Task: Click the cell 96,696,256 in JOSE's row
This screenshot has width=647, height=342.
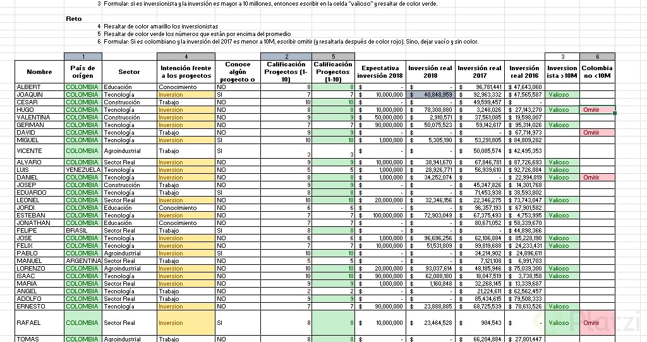Action: coord(430,238)
